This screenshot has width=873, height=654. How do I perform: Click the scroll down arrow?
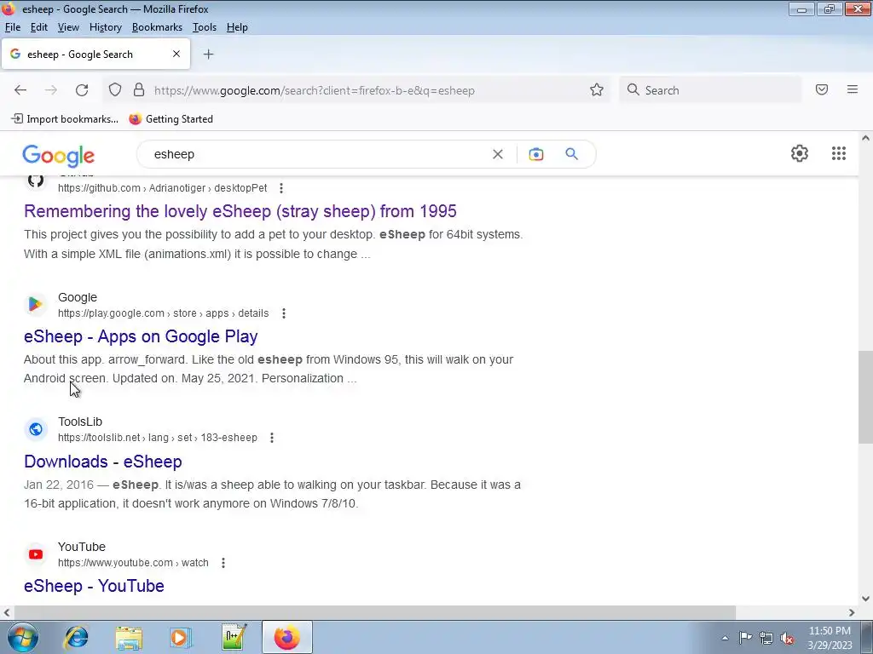(x=865, y=599)
